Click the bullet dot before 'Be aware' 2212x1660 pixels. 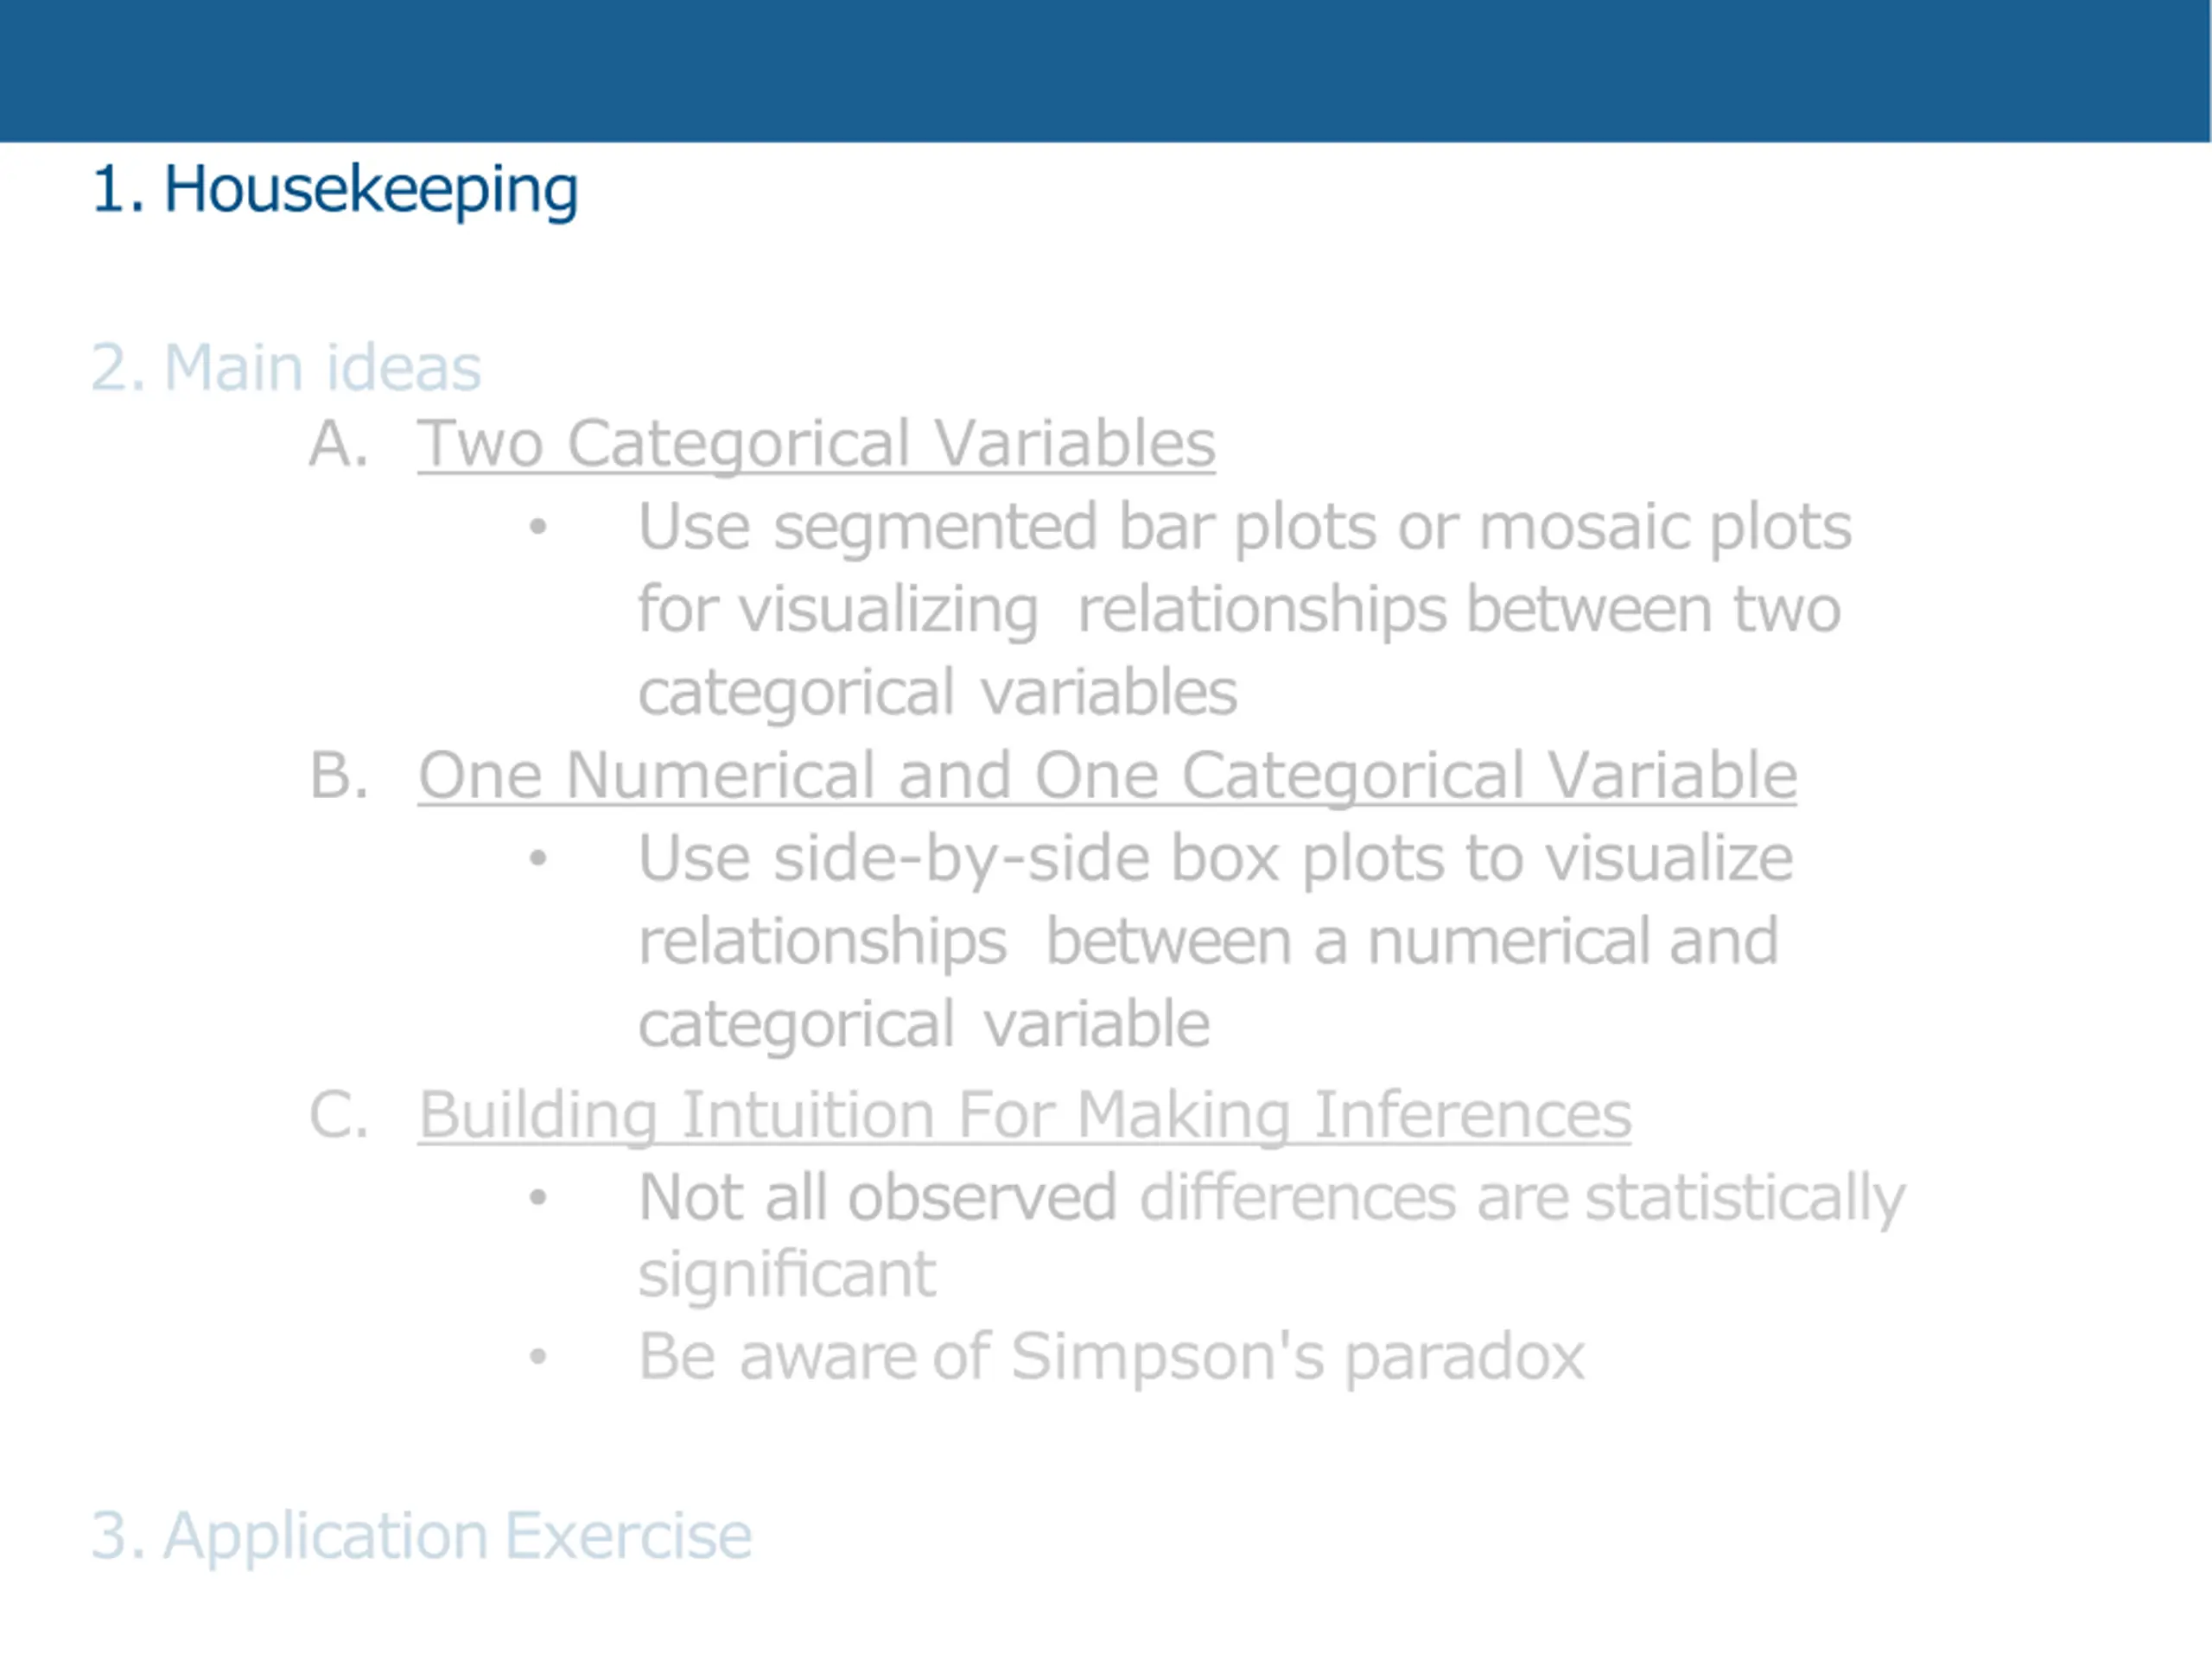coord(538,1357)
